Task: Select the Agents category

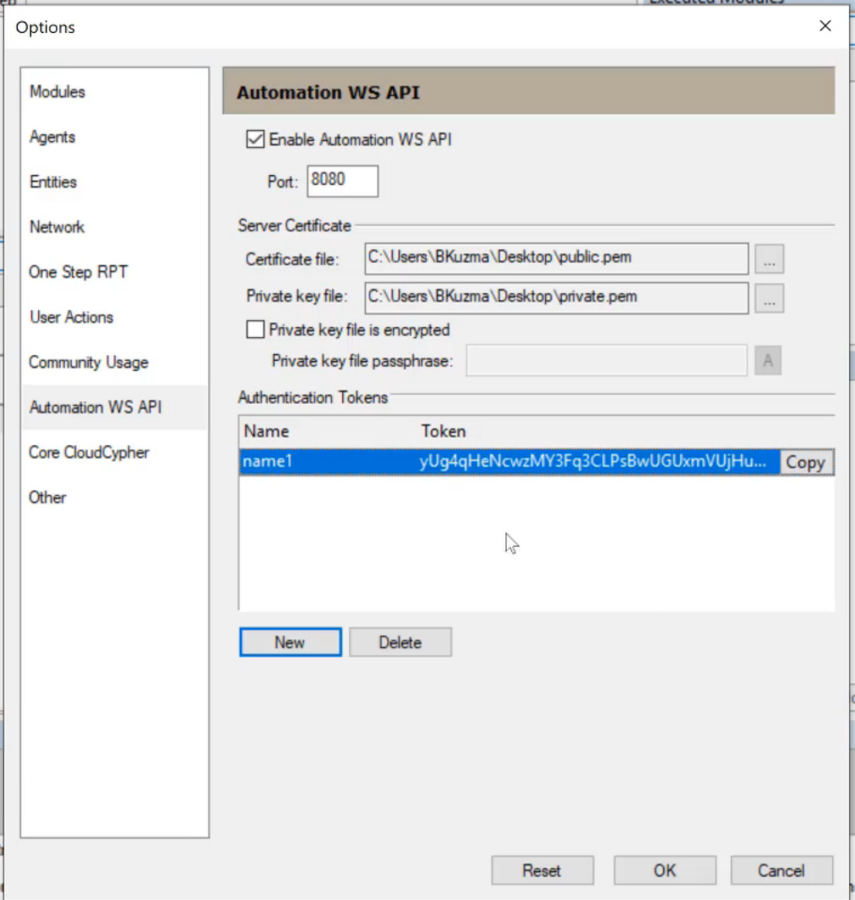Action: click(x=52, y=137)
